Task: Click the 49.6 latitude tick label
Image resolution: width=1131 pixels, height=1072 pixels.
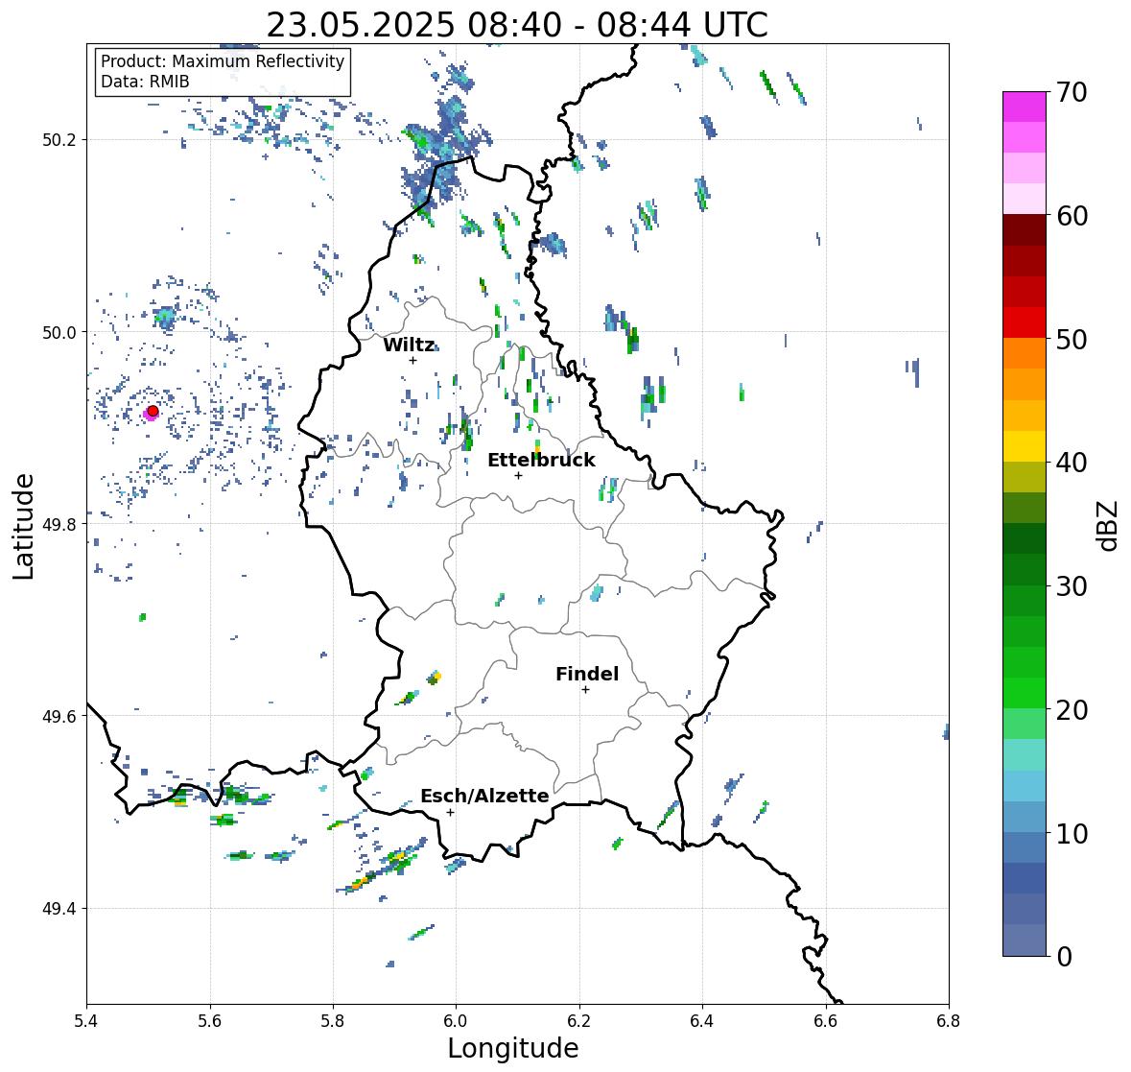Action: pos(59,716)
